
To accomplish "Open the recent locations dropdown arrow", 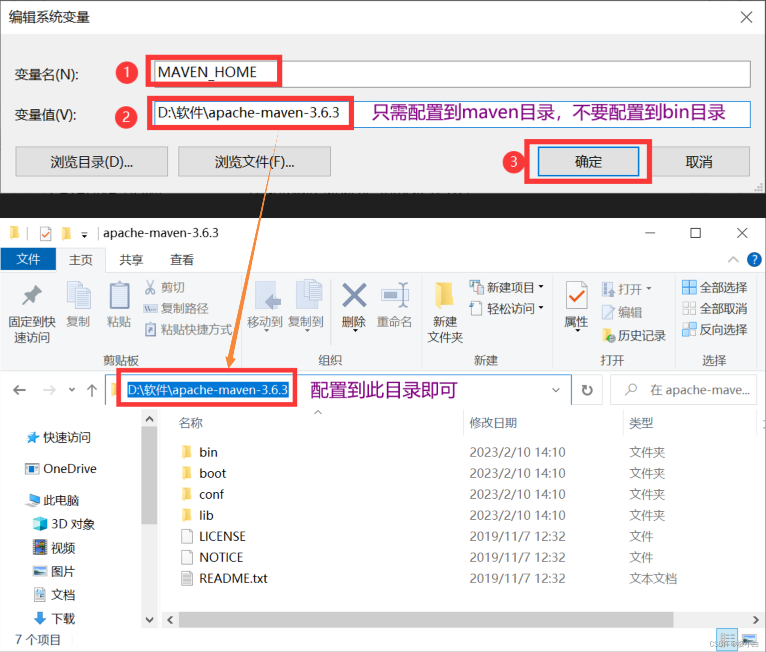I will pos(72,390).
